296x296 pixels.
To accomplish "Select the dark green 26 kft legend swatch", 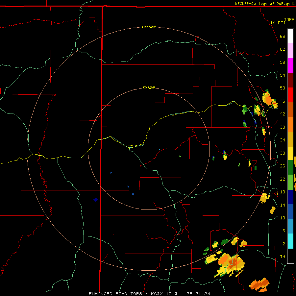I will 290,167.
